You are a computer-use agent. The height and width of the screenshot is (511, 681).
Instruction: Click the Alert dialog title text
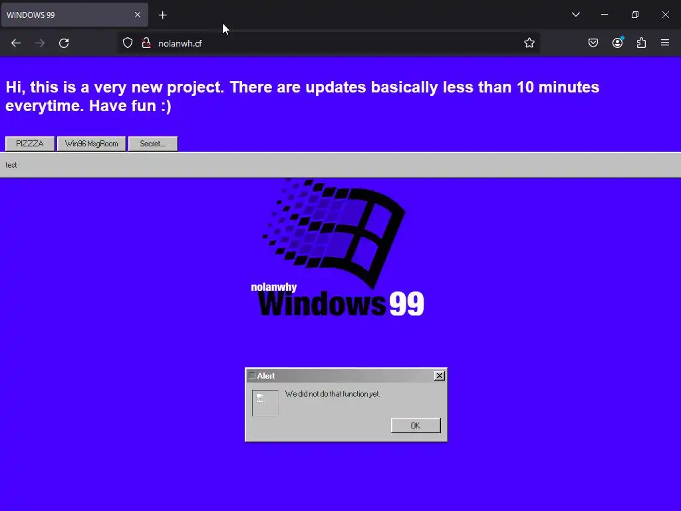[266, 376]
